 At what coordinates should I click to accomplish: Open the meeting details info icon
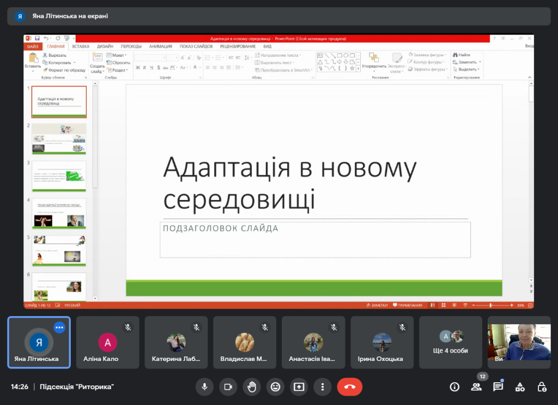coord(454,386)
